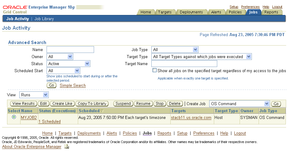Click the Simple Search link

(73, 85)
